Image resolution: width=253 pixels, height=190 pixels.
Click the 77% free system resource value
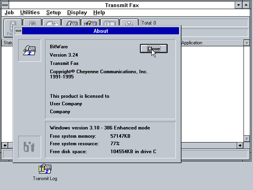point(115,143)
